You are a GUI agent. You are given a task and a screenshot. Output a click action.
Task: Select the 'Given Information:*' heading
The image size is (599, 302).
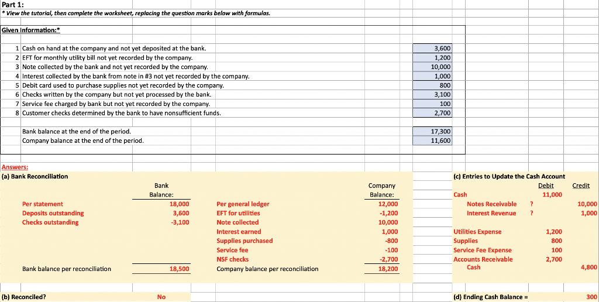click(x=31, y=30)
